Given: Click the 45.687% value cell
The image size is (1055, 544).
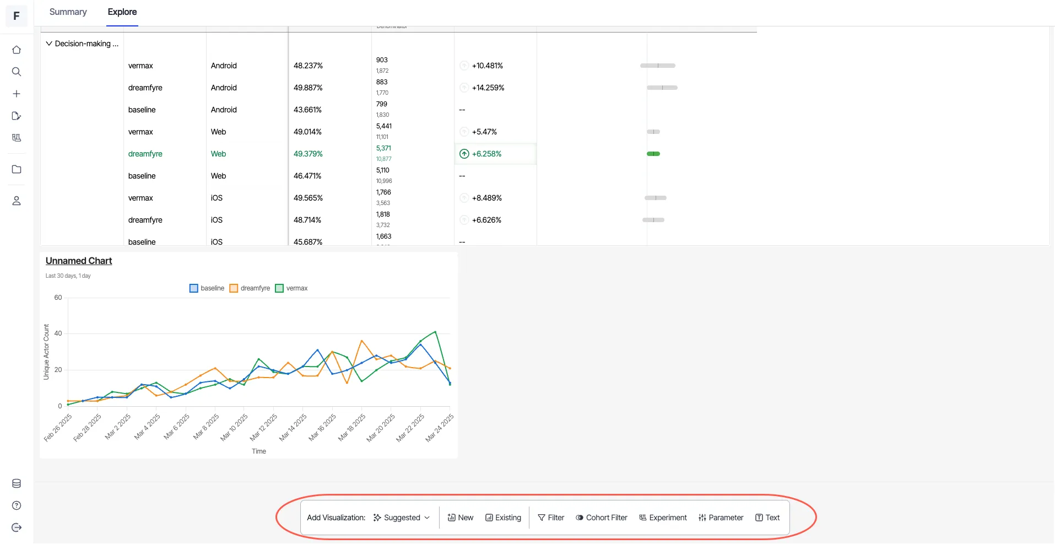Looking at the screenshot, I should click(308, 242).
